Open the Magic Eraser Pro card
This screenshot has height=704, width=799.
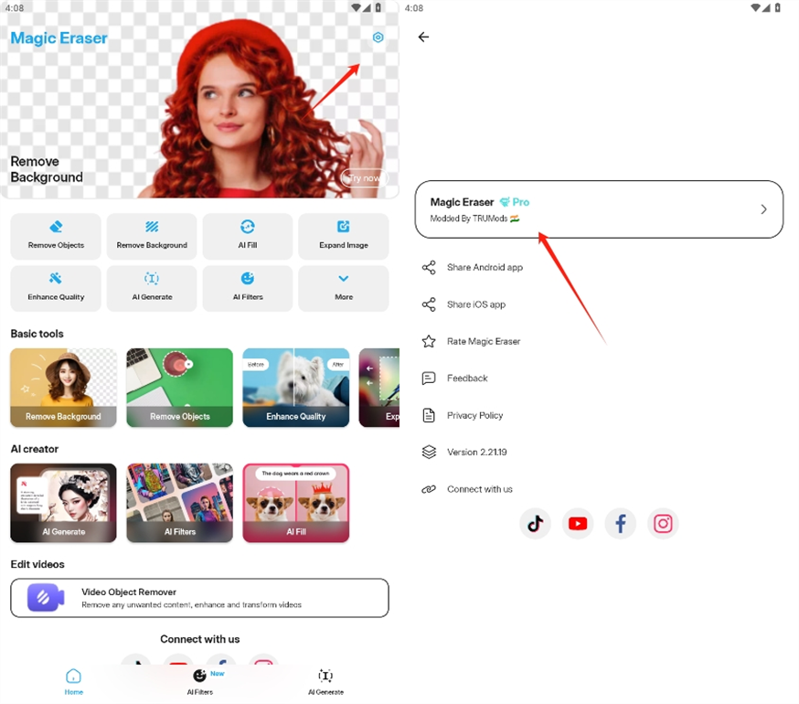point(599,209)
